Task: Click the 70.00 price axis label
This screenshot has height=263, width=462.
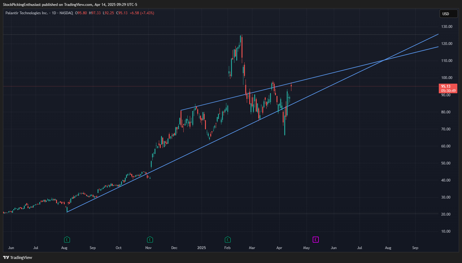Action: coord(446,129)
